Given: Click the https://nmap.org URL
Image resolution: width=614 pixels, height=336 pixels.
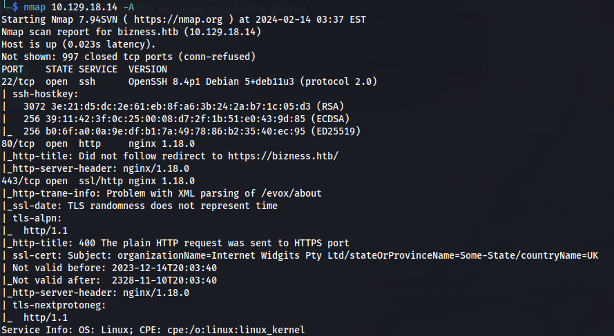Looking at the screenshot, I should pos(178,19).
